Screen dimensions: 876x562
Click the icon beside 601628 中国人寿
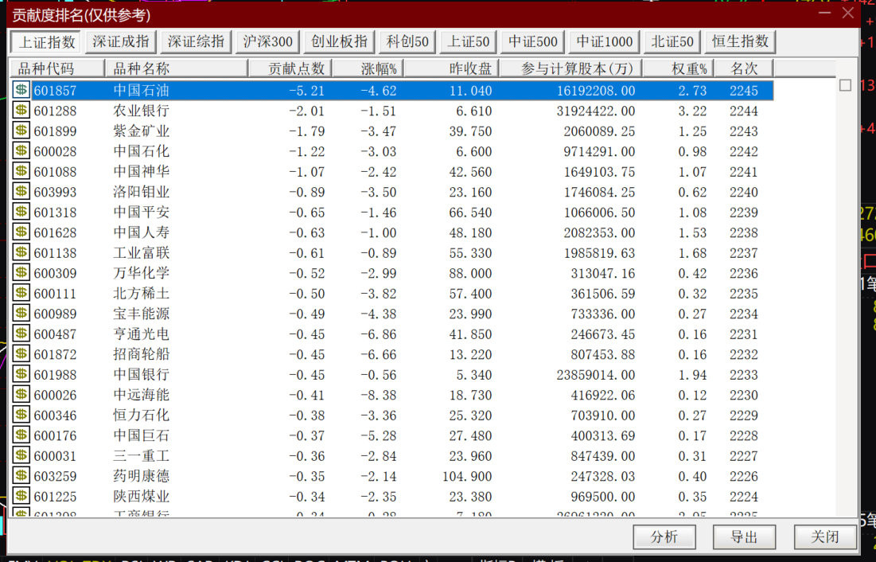(x=21, y=232)
